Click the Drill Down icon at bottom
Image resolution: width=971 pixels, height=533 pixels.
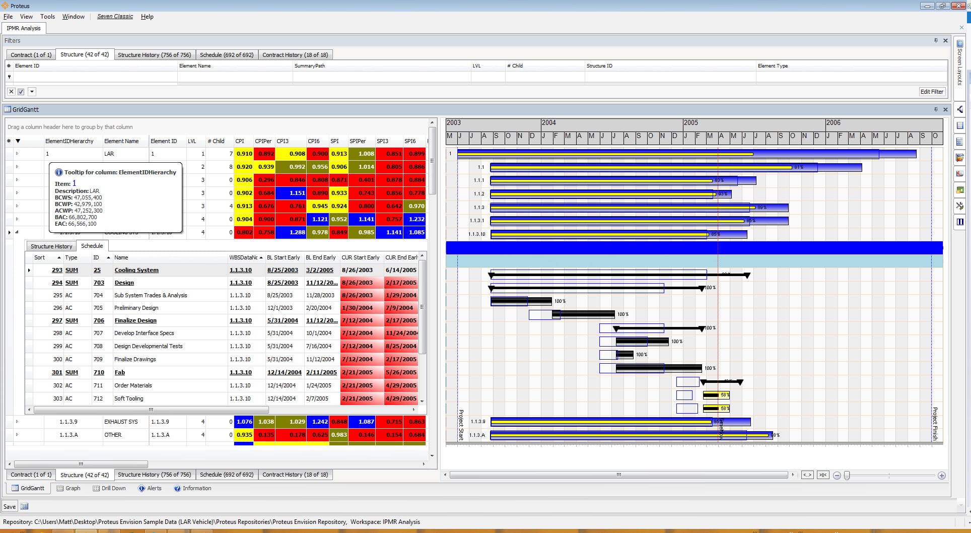tap(97, 488)
